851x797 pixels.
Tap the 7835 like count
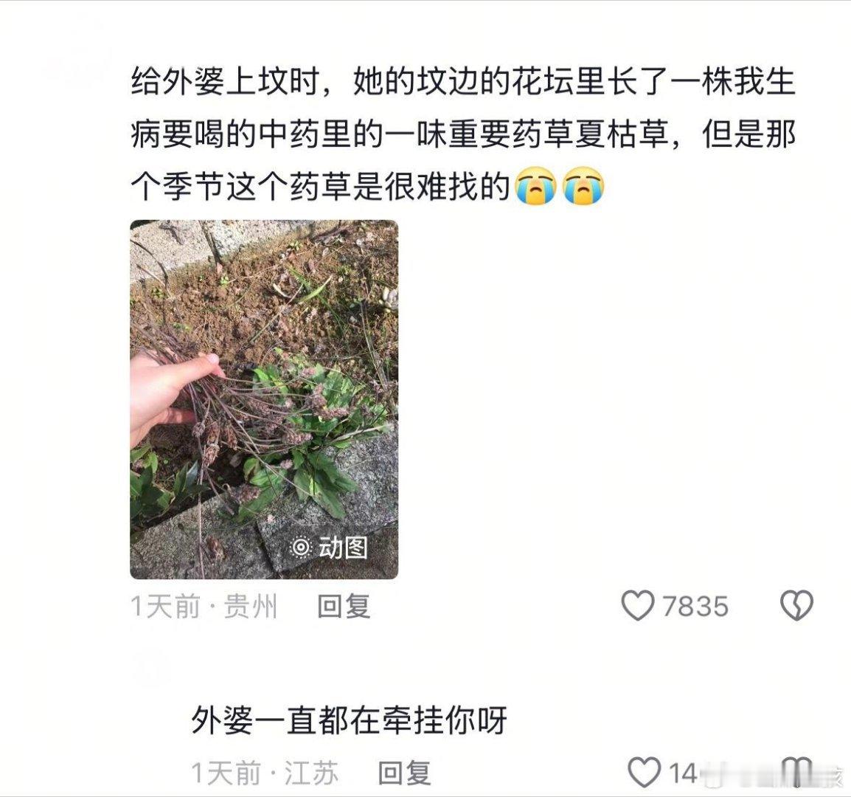[x=695, y=607]
